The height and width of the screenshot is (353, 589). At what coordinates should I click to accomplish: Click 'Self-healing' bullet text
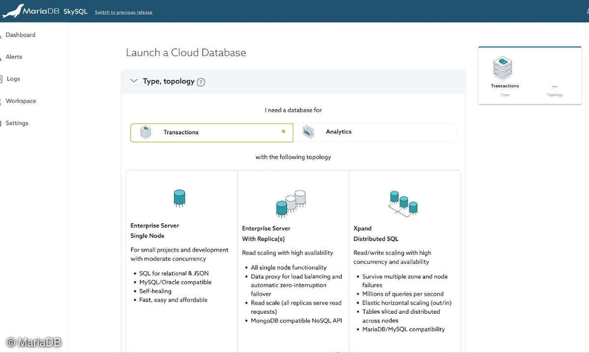click(156, 291)
